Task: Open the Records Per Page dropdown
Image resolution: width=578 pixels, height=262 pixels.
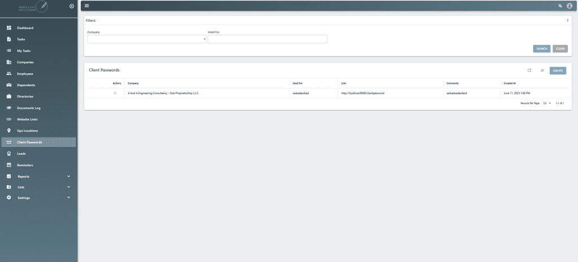Action: pyautogui.click(x=547, y=104)
